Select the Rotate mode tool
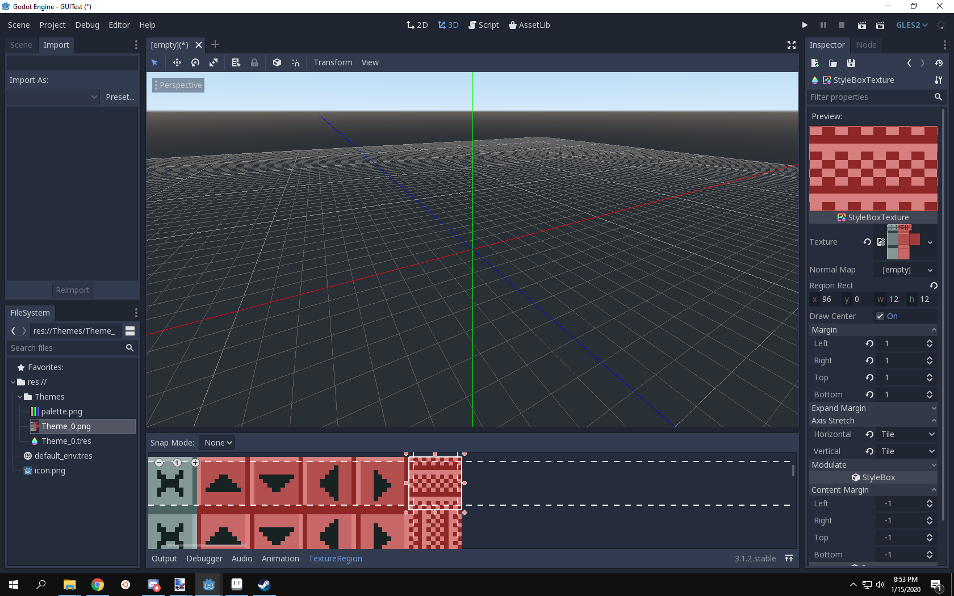This screenshot has width=954, height=596. tap(195, 62)
